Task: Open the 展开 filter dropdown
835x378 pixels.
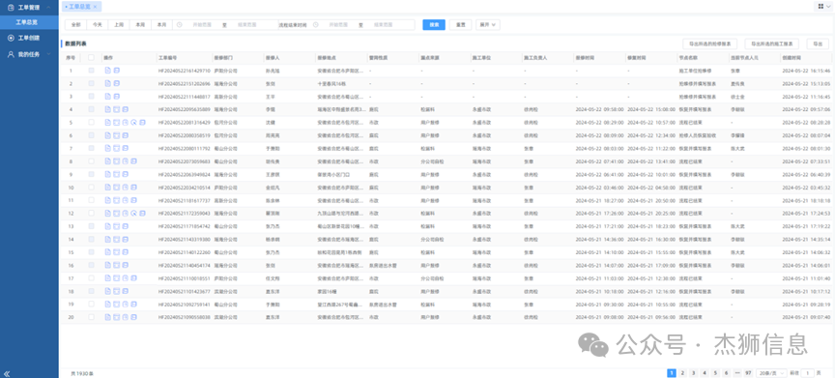Action: (x=487, y=24)
